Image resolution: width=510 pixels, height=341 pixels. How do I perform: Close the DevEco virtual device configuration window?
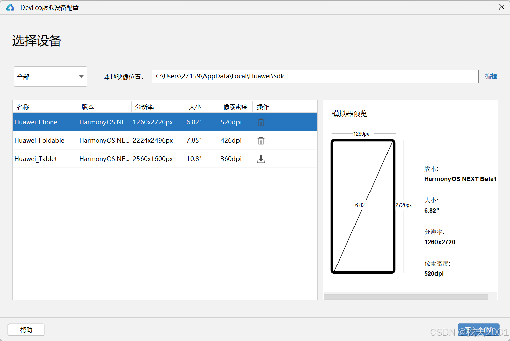[x=501, y=7]
